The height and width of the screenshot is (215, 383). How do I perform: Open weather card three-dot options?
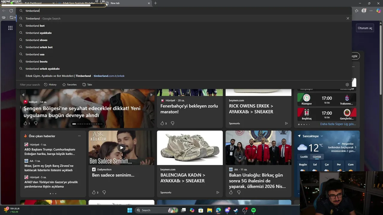tap(353, 136)
